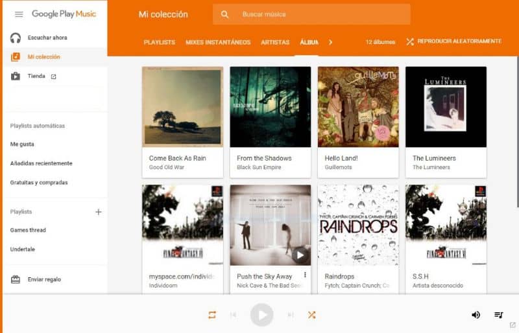This screenshot has width=519, height=333.
Task: Open Hello Land! album cover
Action: click(358, 107)
